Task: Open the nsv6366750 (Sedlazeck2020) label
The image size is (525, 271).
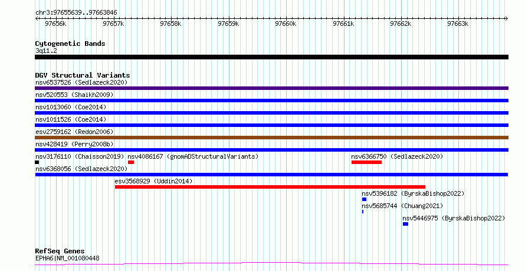Action: 397,156
